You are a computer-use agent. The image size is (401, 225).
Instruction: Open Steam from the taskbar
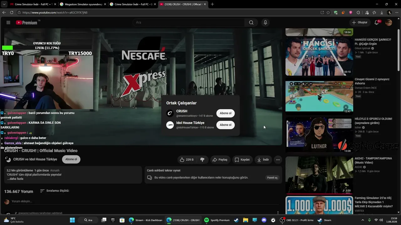[325, 220]
